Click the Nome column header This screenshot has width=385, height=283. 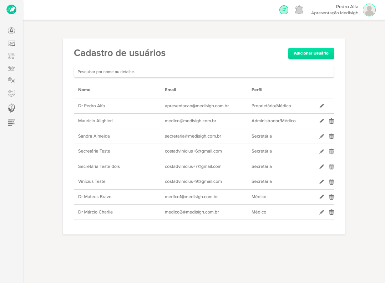(x=84, y=90)
